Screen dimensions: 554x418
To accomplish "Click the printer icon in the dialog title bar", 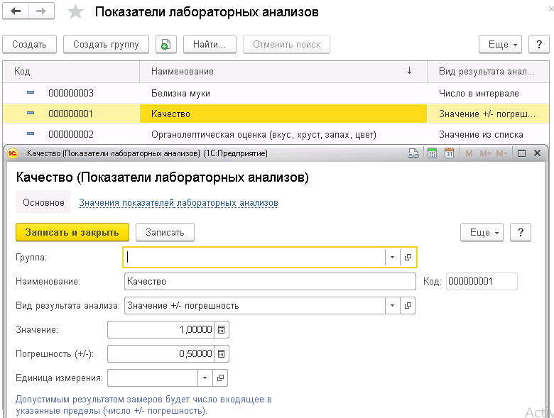I will [414, 153].
